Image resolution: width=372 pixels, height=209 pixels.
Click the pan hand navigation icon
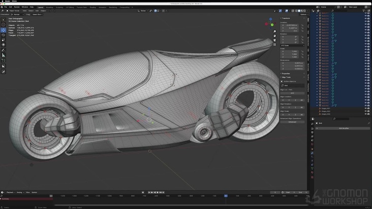(275, 36)
